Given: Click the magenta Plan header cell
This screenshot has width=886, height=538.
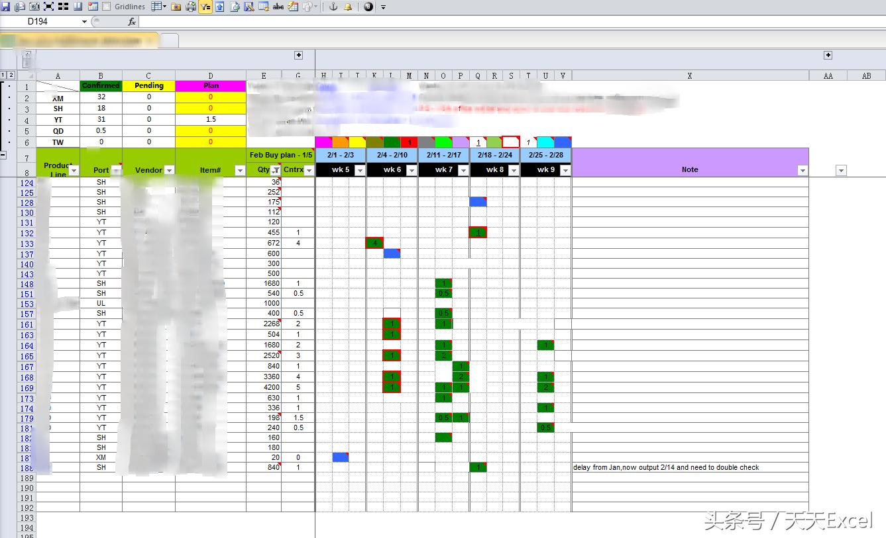Looking at the screenshot, I should (211, 85).
